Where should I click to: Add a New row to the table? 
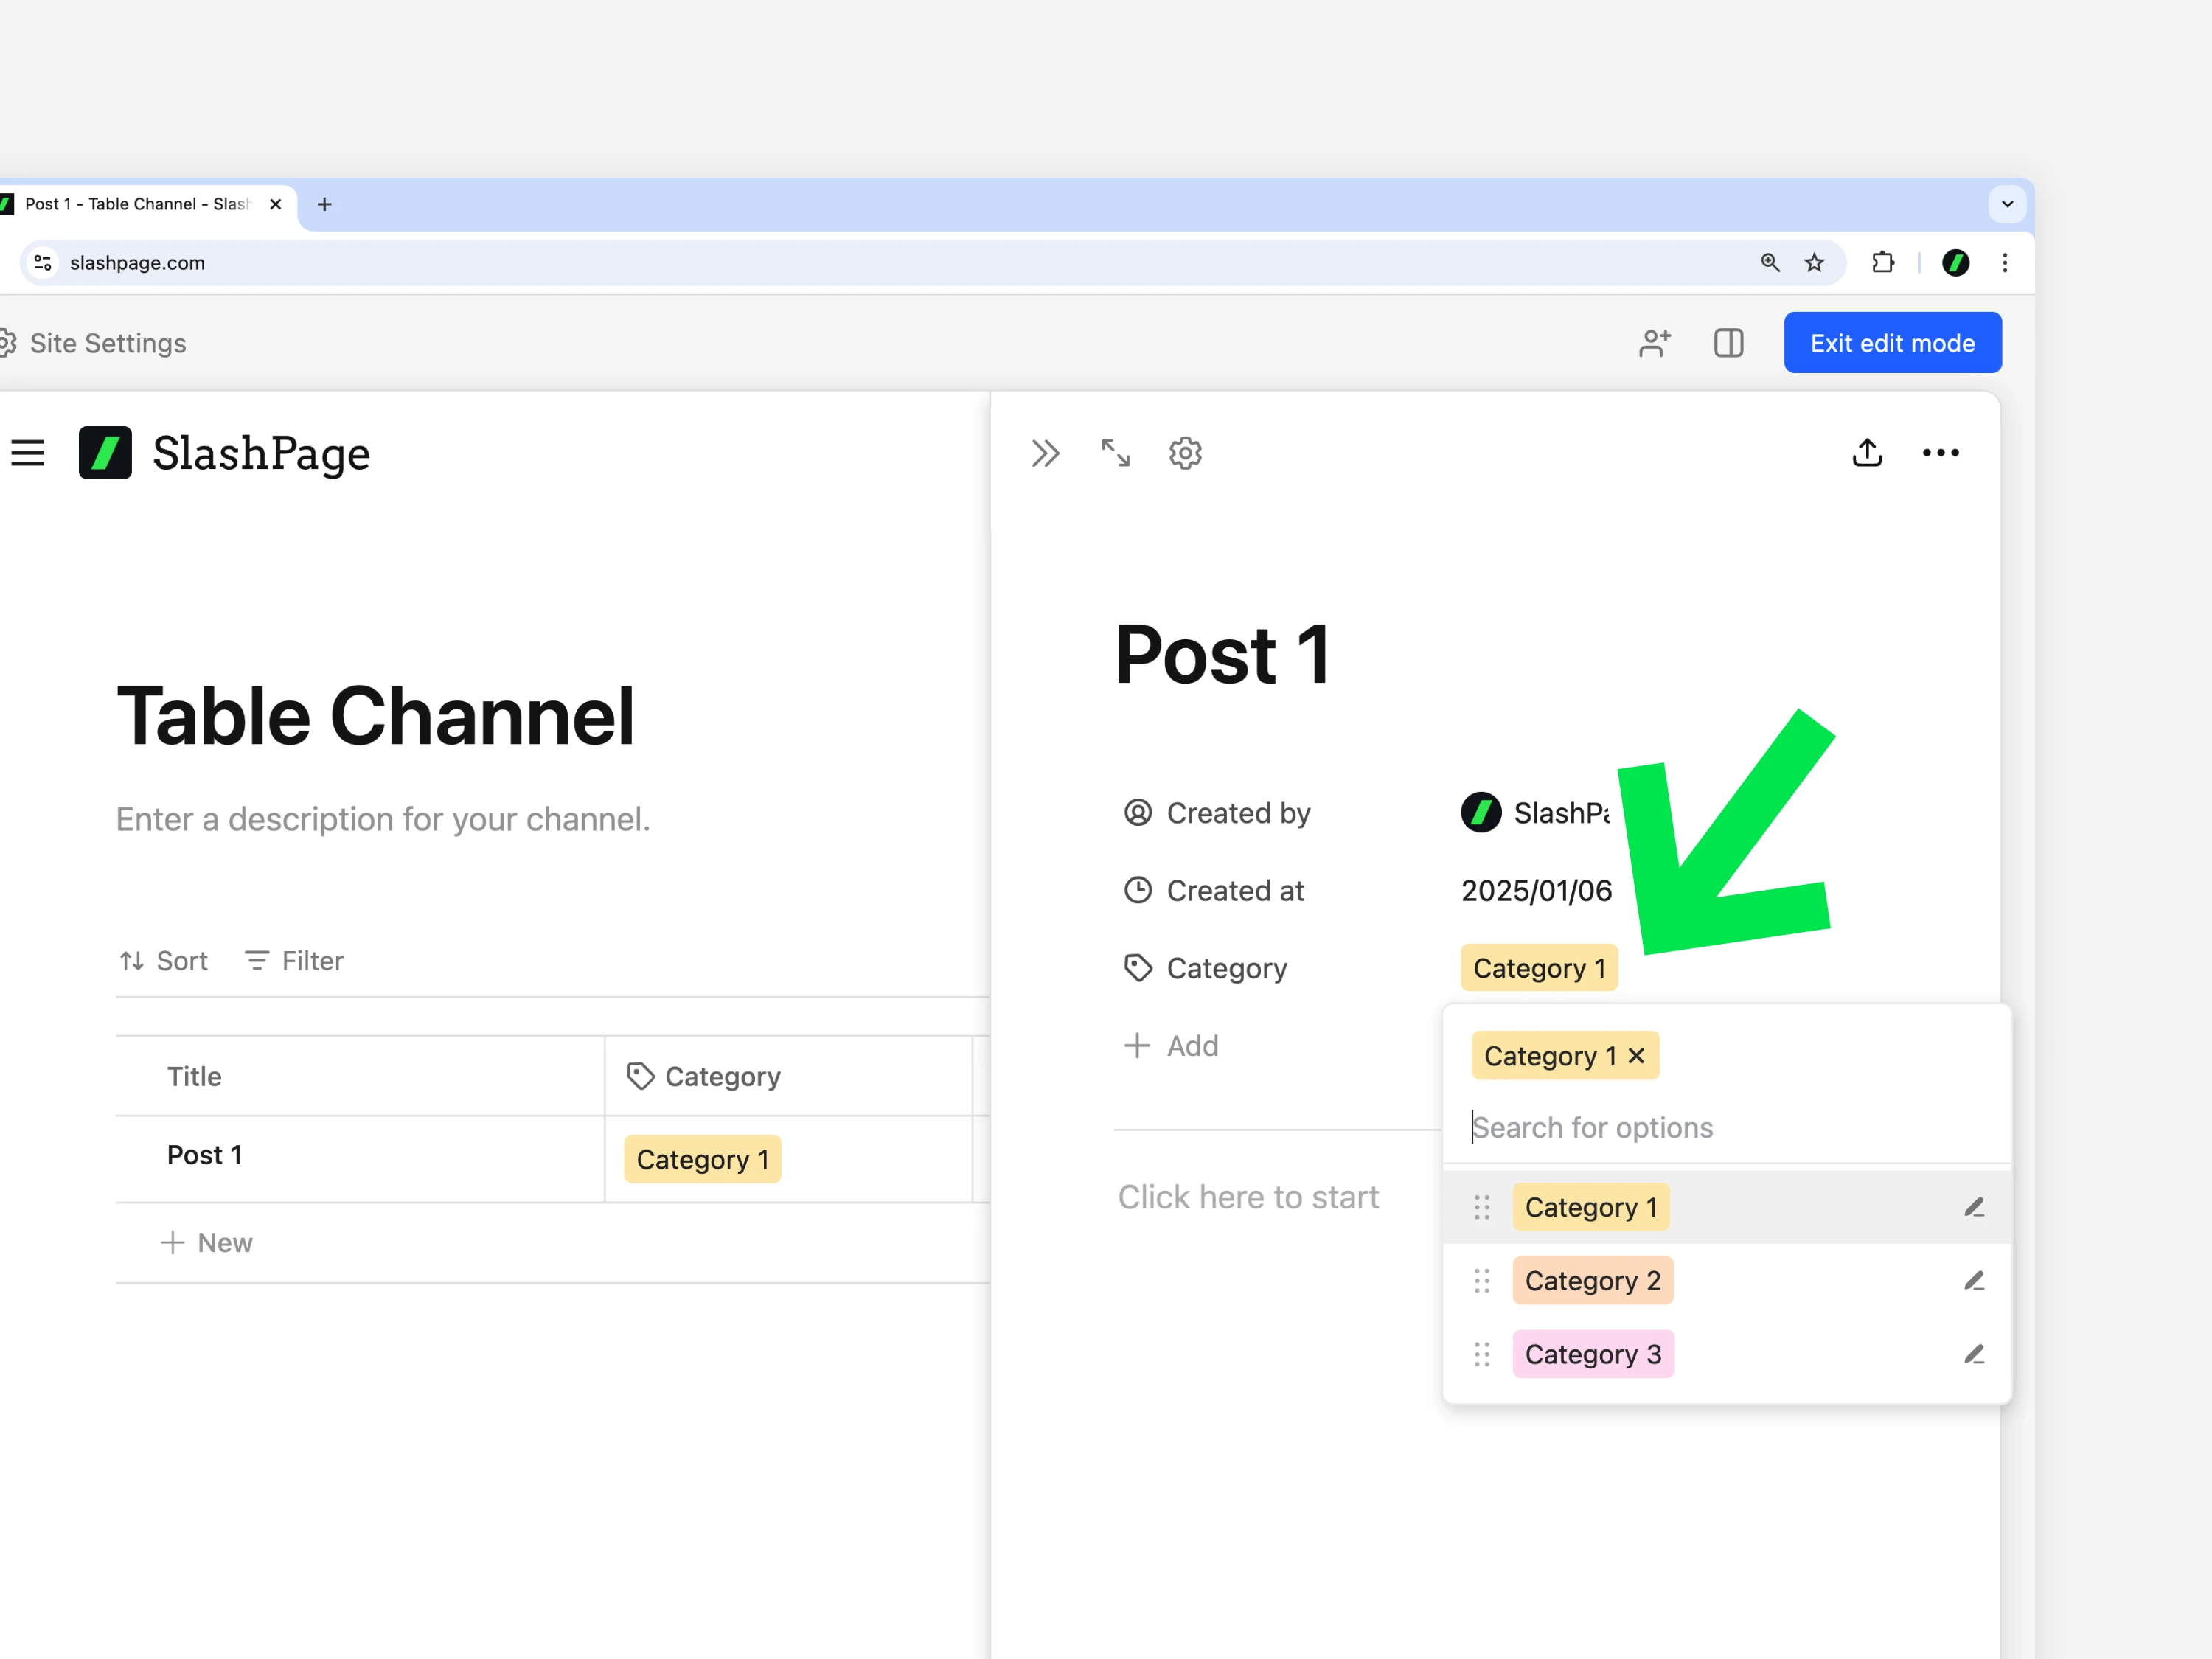point(207,1242)
